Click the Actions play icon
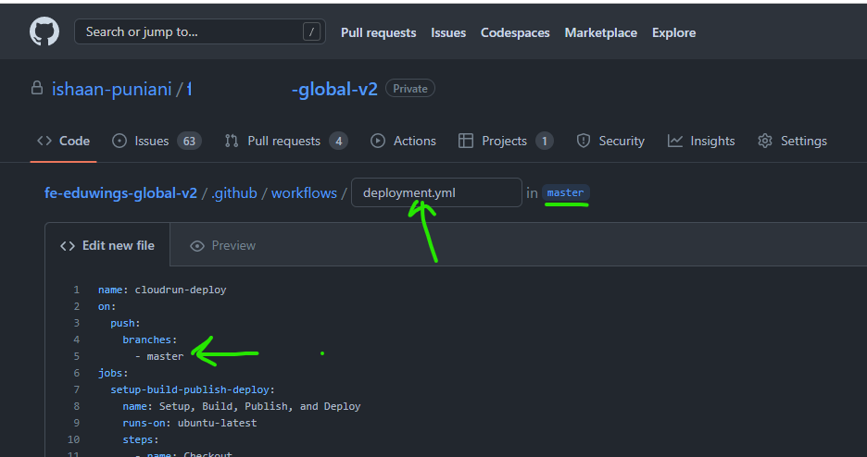This screenshot has width=867, height=457. 378,141
